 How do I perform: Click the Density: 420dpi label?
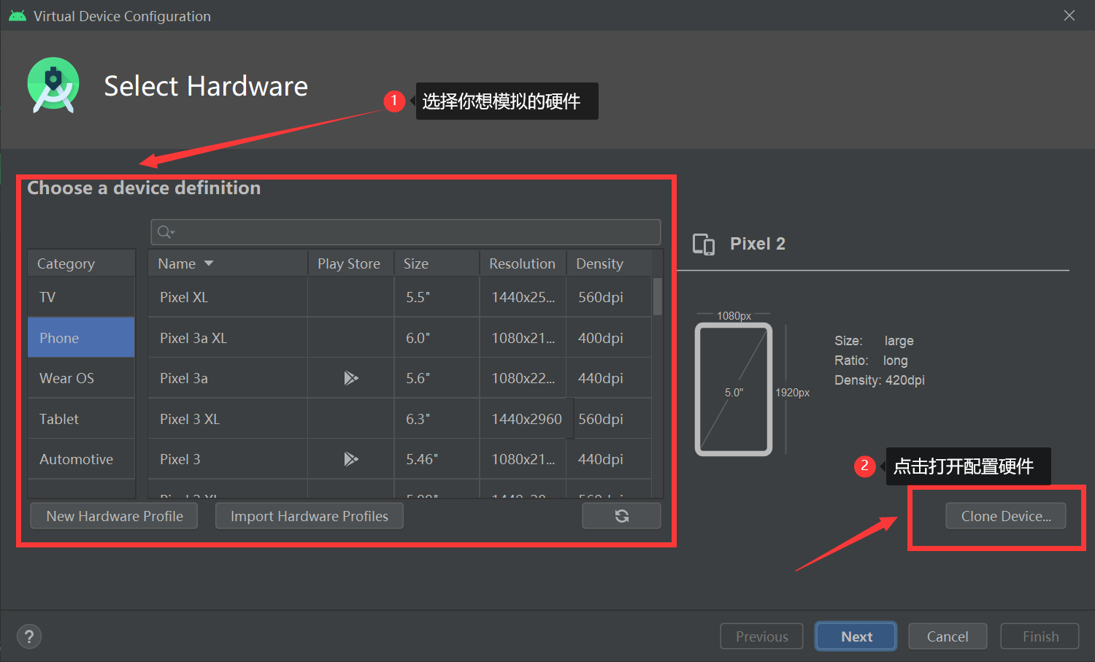click(880, 380)
